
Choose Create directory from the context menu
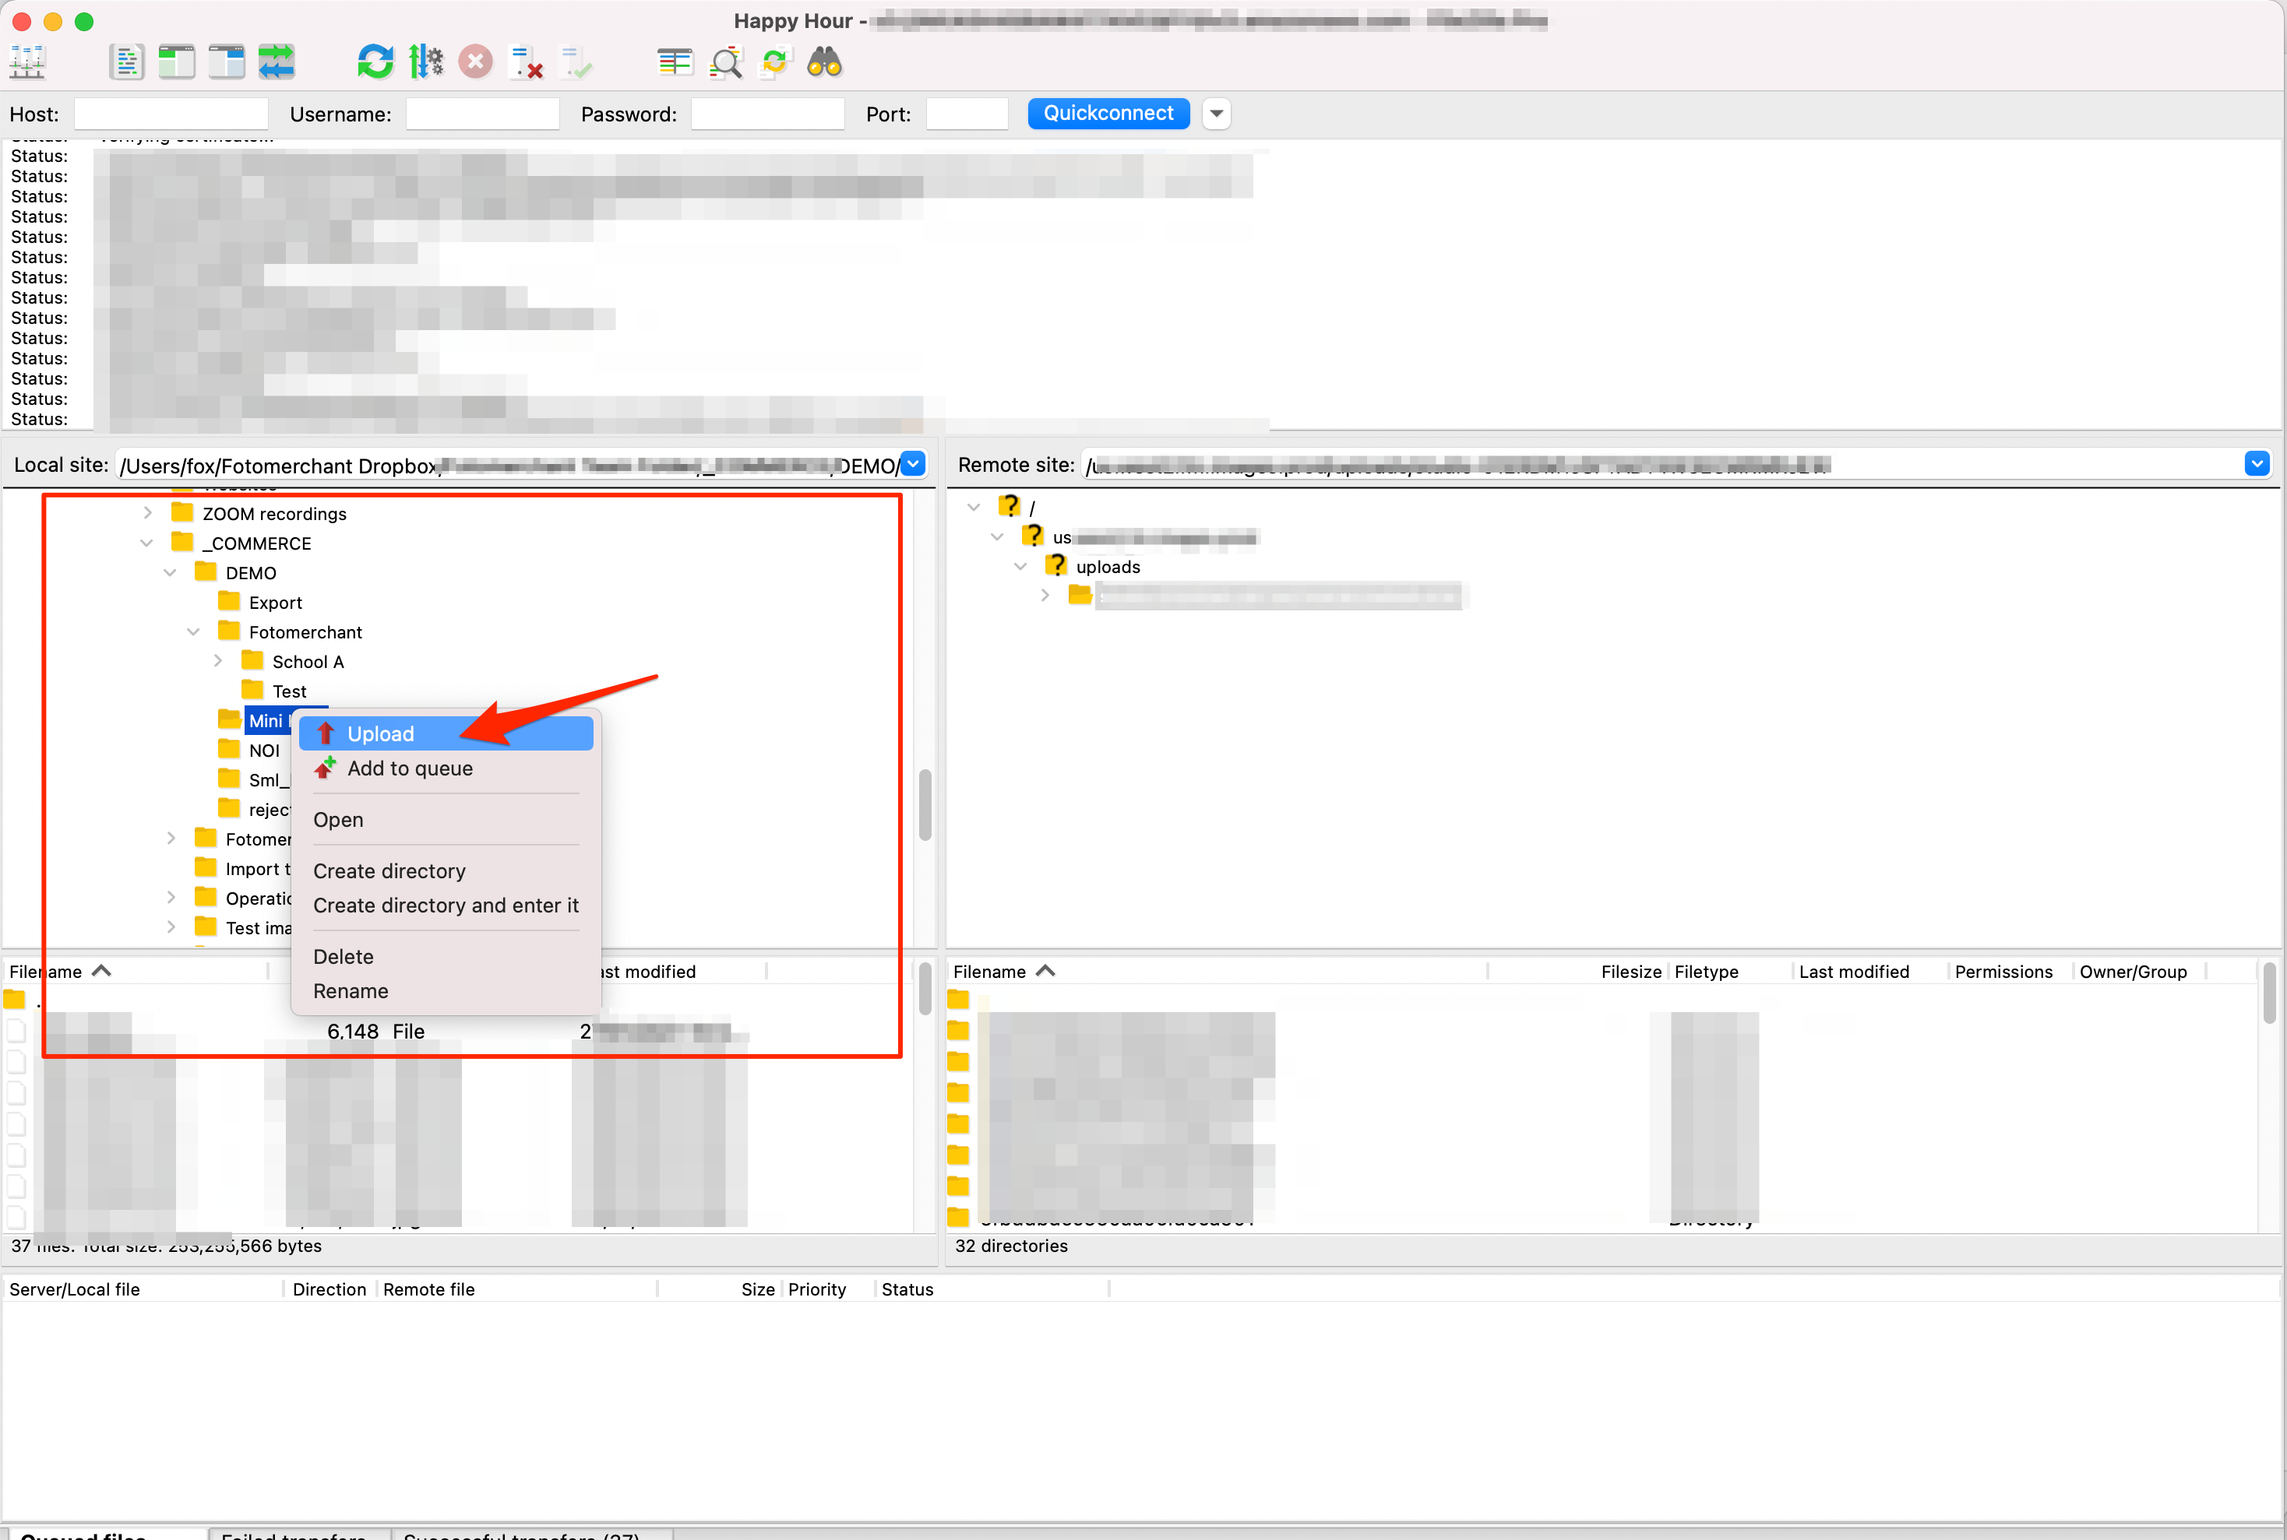pyautogui.click(x=446, y=871)
